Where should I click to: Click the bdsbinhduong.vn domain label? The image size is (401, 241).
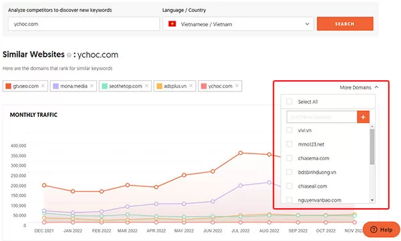[x=317, y=172]
